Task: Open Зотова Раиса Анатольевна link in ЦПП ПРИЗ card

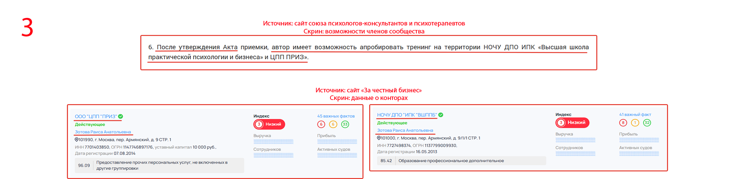Action: click(103, 132)
